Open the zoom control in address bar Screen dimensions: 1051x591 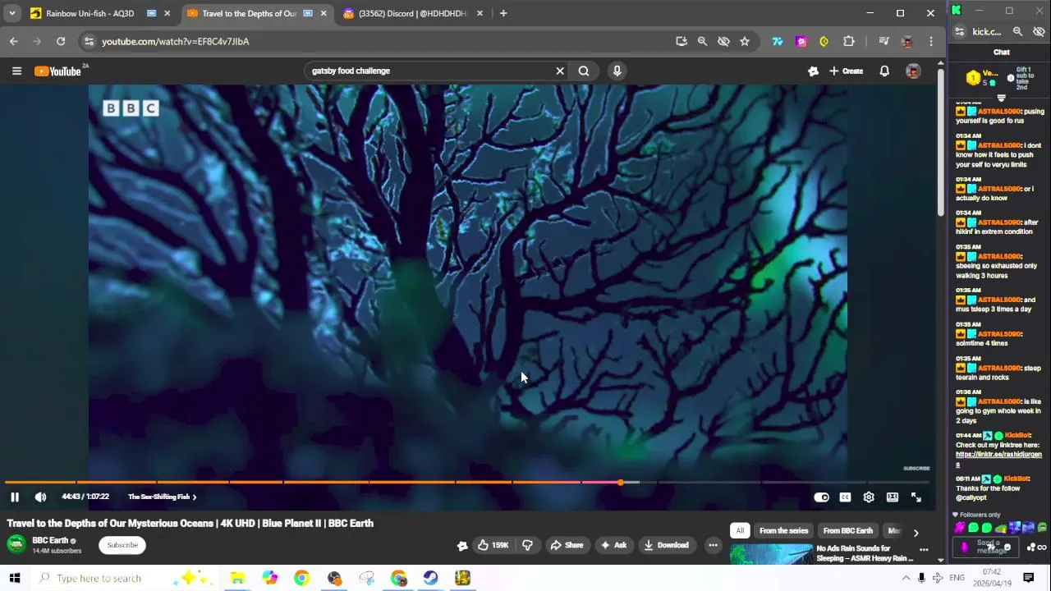(702, 41)
